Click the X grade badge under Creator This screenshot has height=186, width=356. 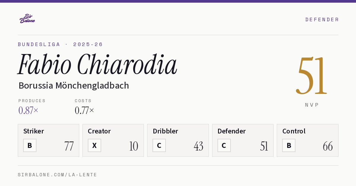(x=94, y=145)
